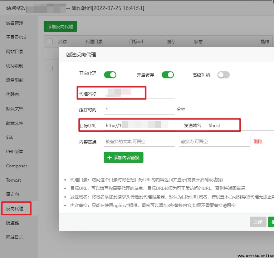Focus the 被替换的文本 input field
The width and height of the screenshot is (274, 258).
tap(140, 141)
